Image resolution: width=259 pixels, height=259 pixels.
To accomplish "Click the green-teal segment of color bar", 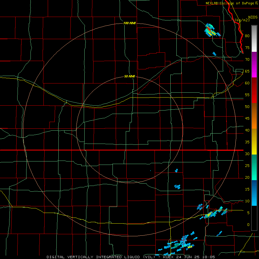I will (254, 167).
